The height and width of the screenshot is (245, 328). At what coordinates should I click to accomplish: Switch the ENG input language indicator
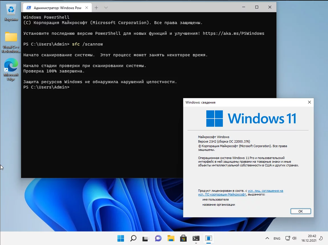[277, 238]
